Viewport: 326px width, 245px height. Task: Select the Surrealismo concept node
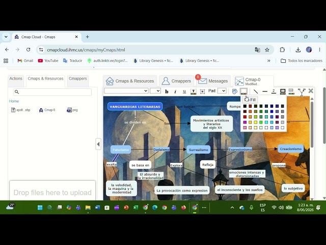pos(198,150)
